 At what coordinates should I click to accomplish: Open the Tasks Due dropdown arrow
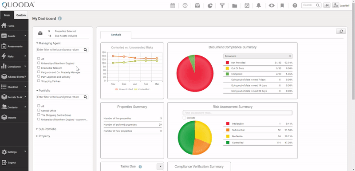coord(160,167)
